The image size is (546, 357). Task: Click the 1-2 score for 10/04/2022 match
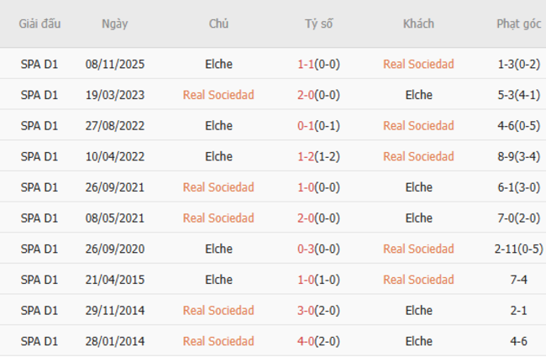pos(306,156)
